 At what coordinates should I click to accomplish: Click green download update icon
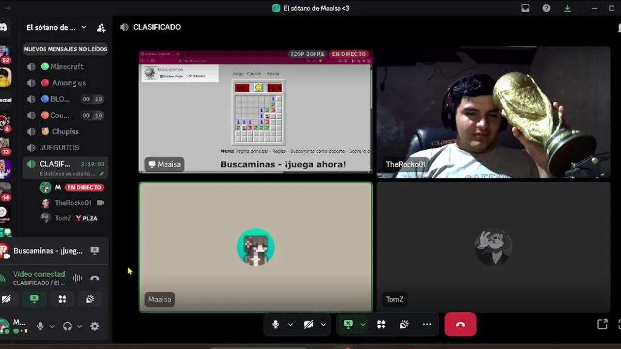point(567,8)
